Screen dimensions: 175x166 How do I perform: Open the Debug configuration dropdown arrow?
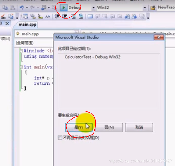[94, 8]
